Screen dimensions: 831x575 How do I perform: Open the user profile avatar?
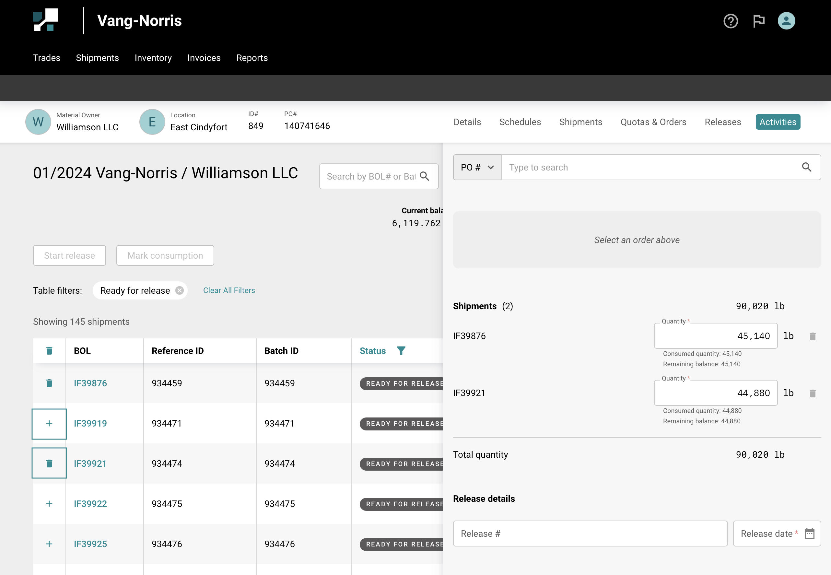[786, 21]
